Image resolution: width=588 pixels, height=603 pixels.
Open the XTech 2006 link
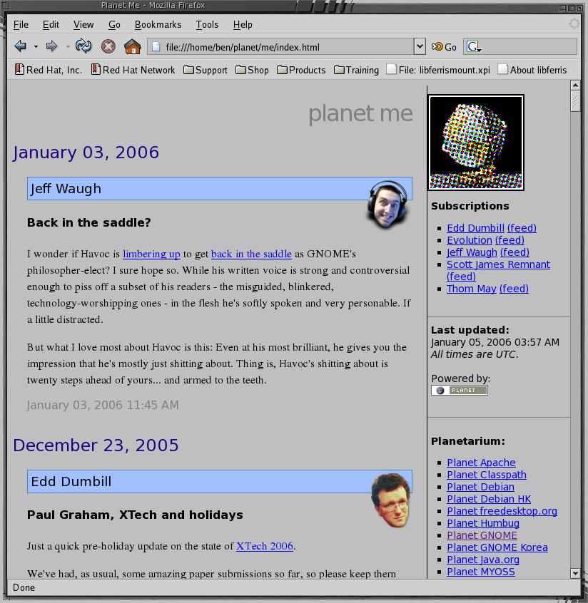point(265,546)
